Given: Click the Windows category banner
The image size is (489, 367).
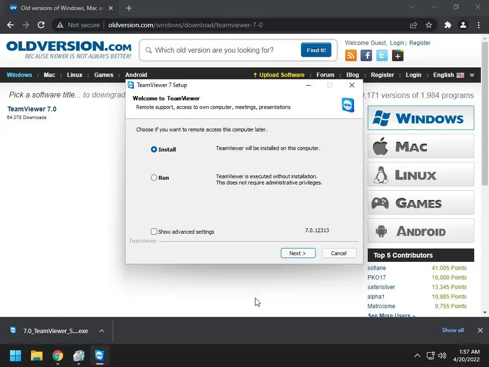Looking at the screenshot, I should (x=421, y=118).
